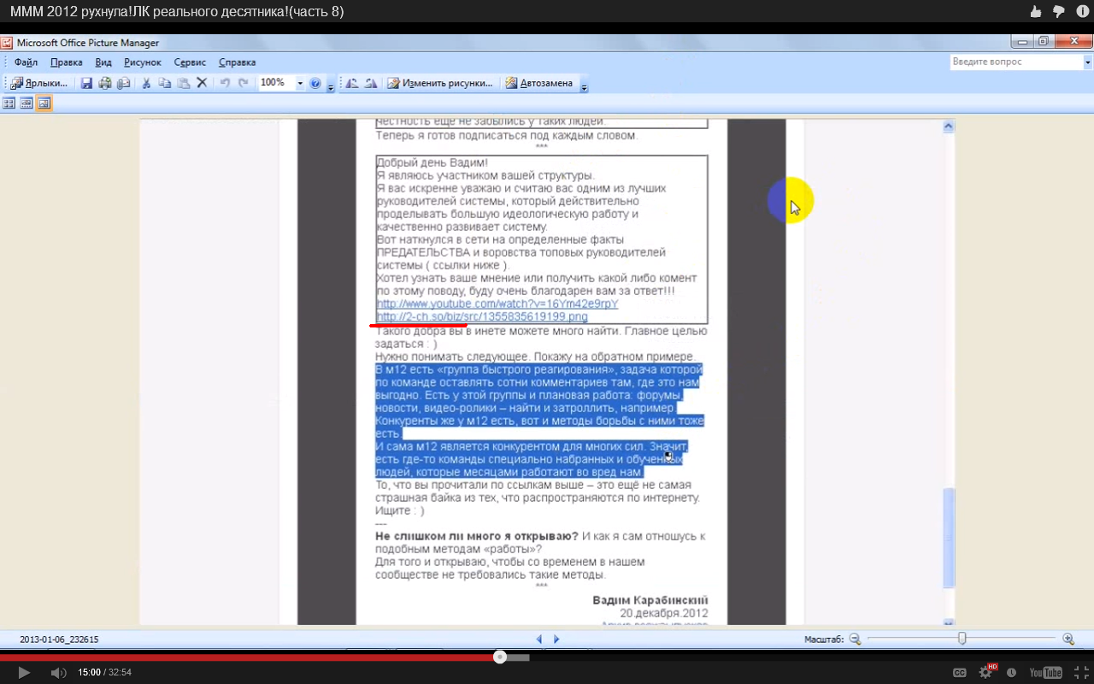Go to the next picture with the right arrow
The width and height of the screenshot is (1094, 684).
(x=556, y=639)
